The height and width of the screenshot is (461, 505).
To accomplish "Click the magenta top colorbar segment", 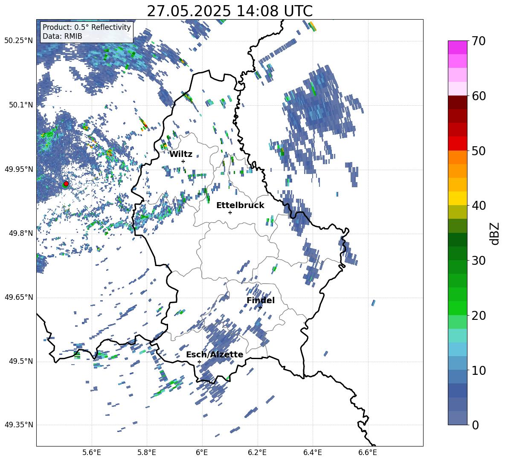I will [457, 48].
